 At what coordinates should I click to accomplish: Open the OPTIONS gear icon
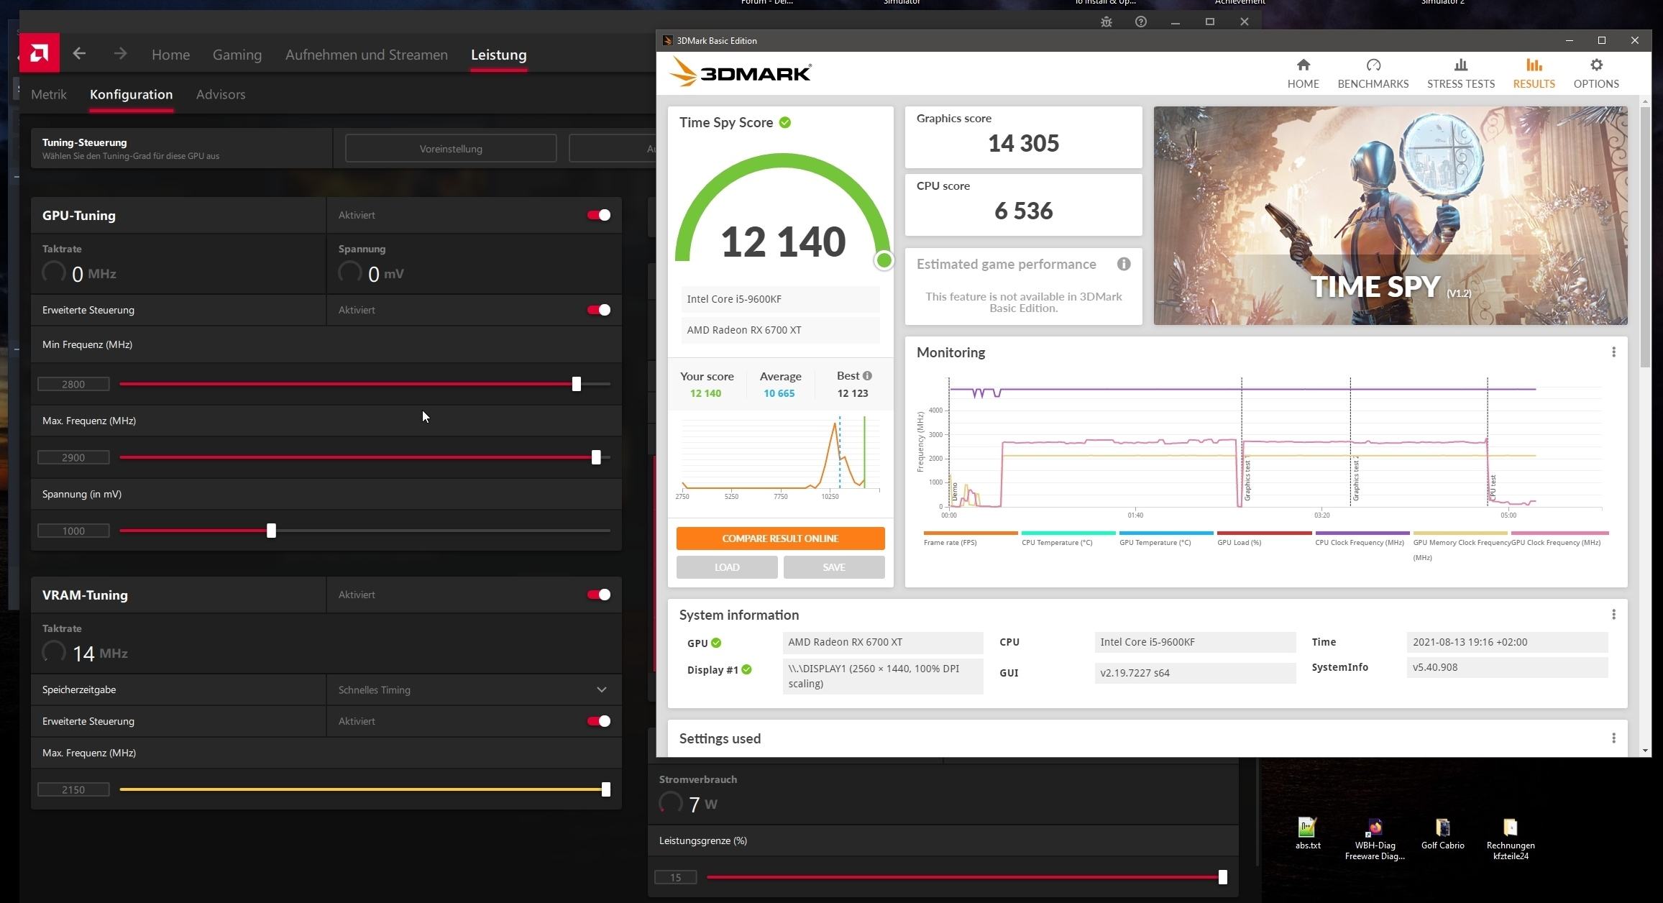1596,65
